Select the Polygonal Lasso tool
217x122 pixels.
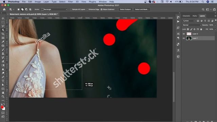3,26
